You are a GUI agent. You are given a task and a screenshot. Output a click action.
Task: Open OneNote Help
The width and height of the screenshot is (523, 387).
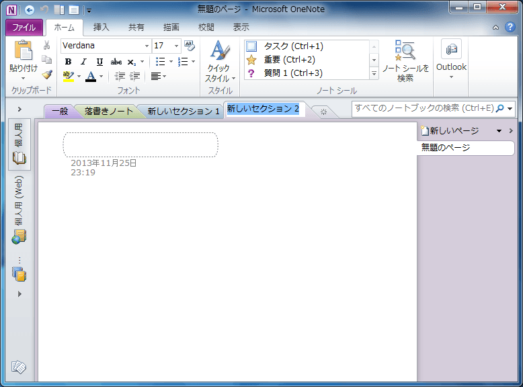click(510, 27)
